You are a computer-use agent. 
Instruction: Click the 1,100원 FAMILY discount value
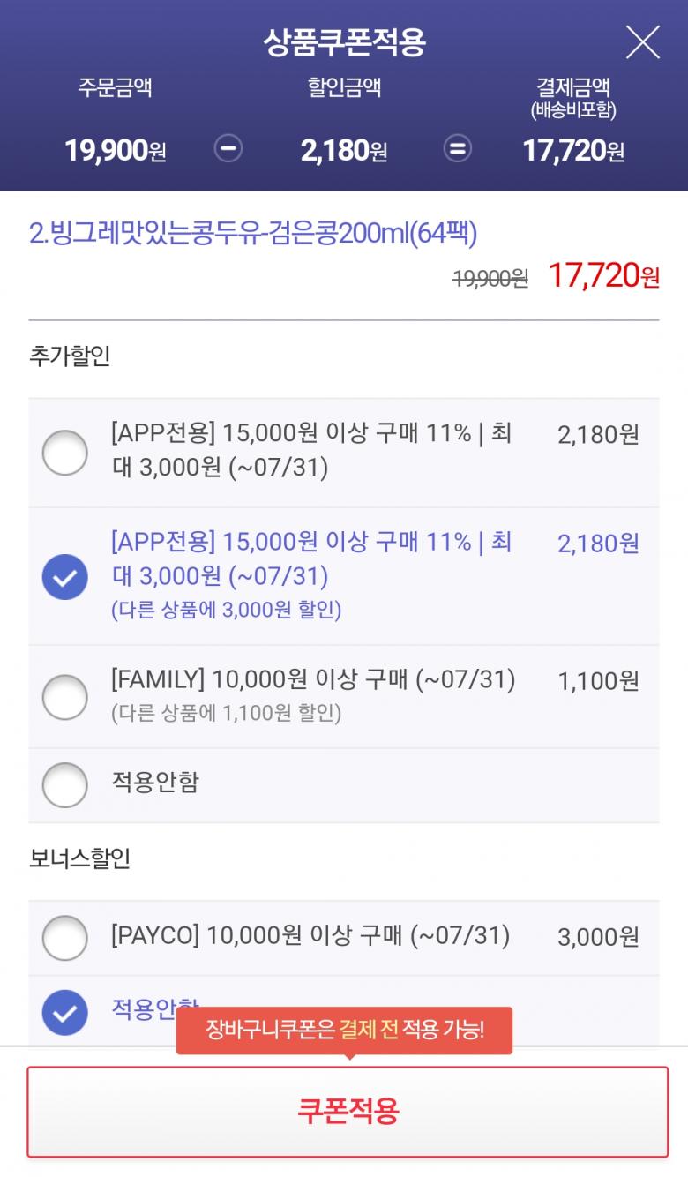598,681
